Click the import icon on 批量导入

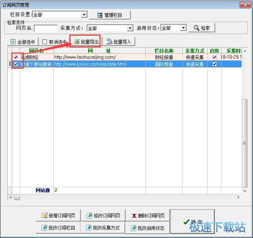pos(109,42)
